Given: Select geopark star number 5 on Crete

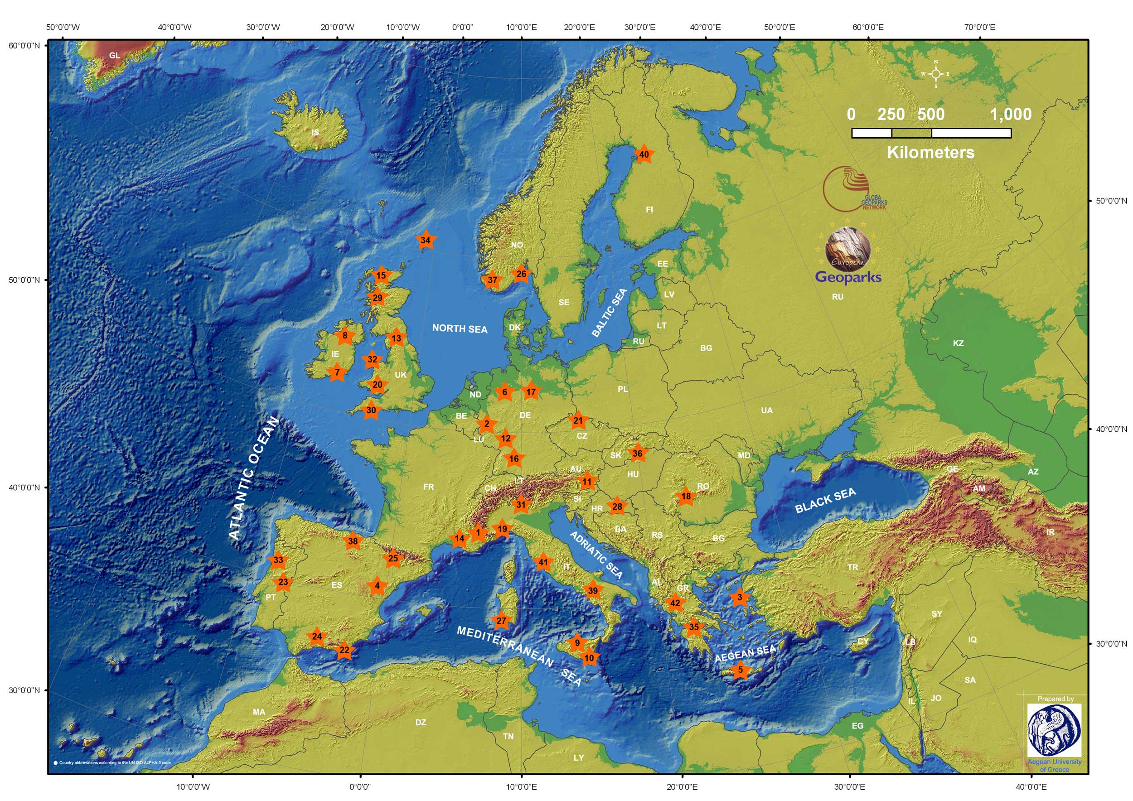Looking at the screenshot, I should coord(740,670).
